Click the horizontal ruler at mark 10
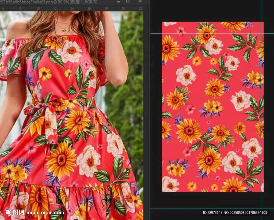The image size is (274, 220). 38,8
